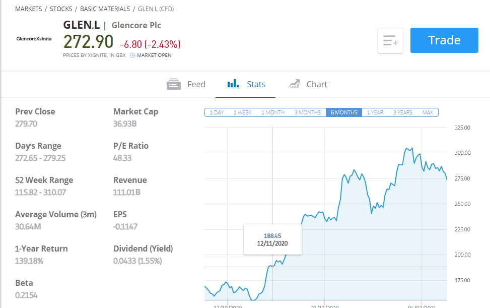Click the Market Cap label
This screenshot has width=490, height=308.
(x=135, y=111)
